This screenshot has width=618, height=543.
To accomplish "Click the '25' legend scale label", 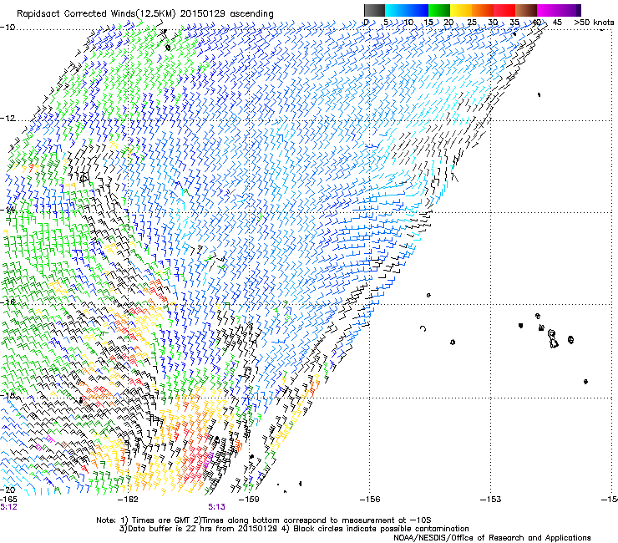I will (471, 23).
